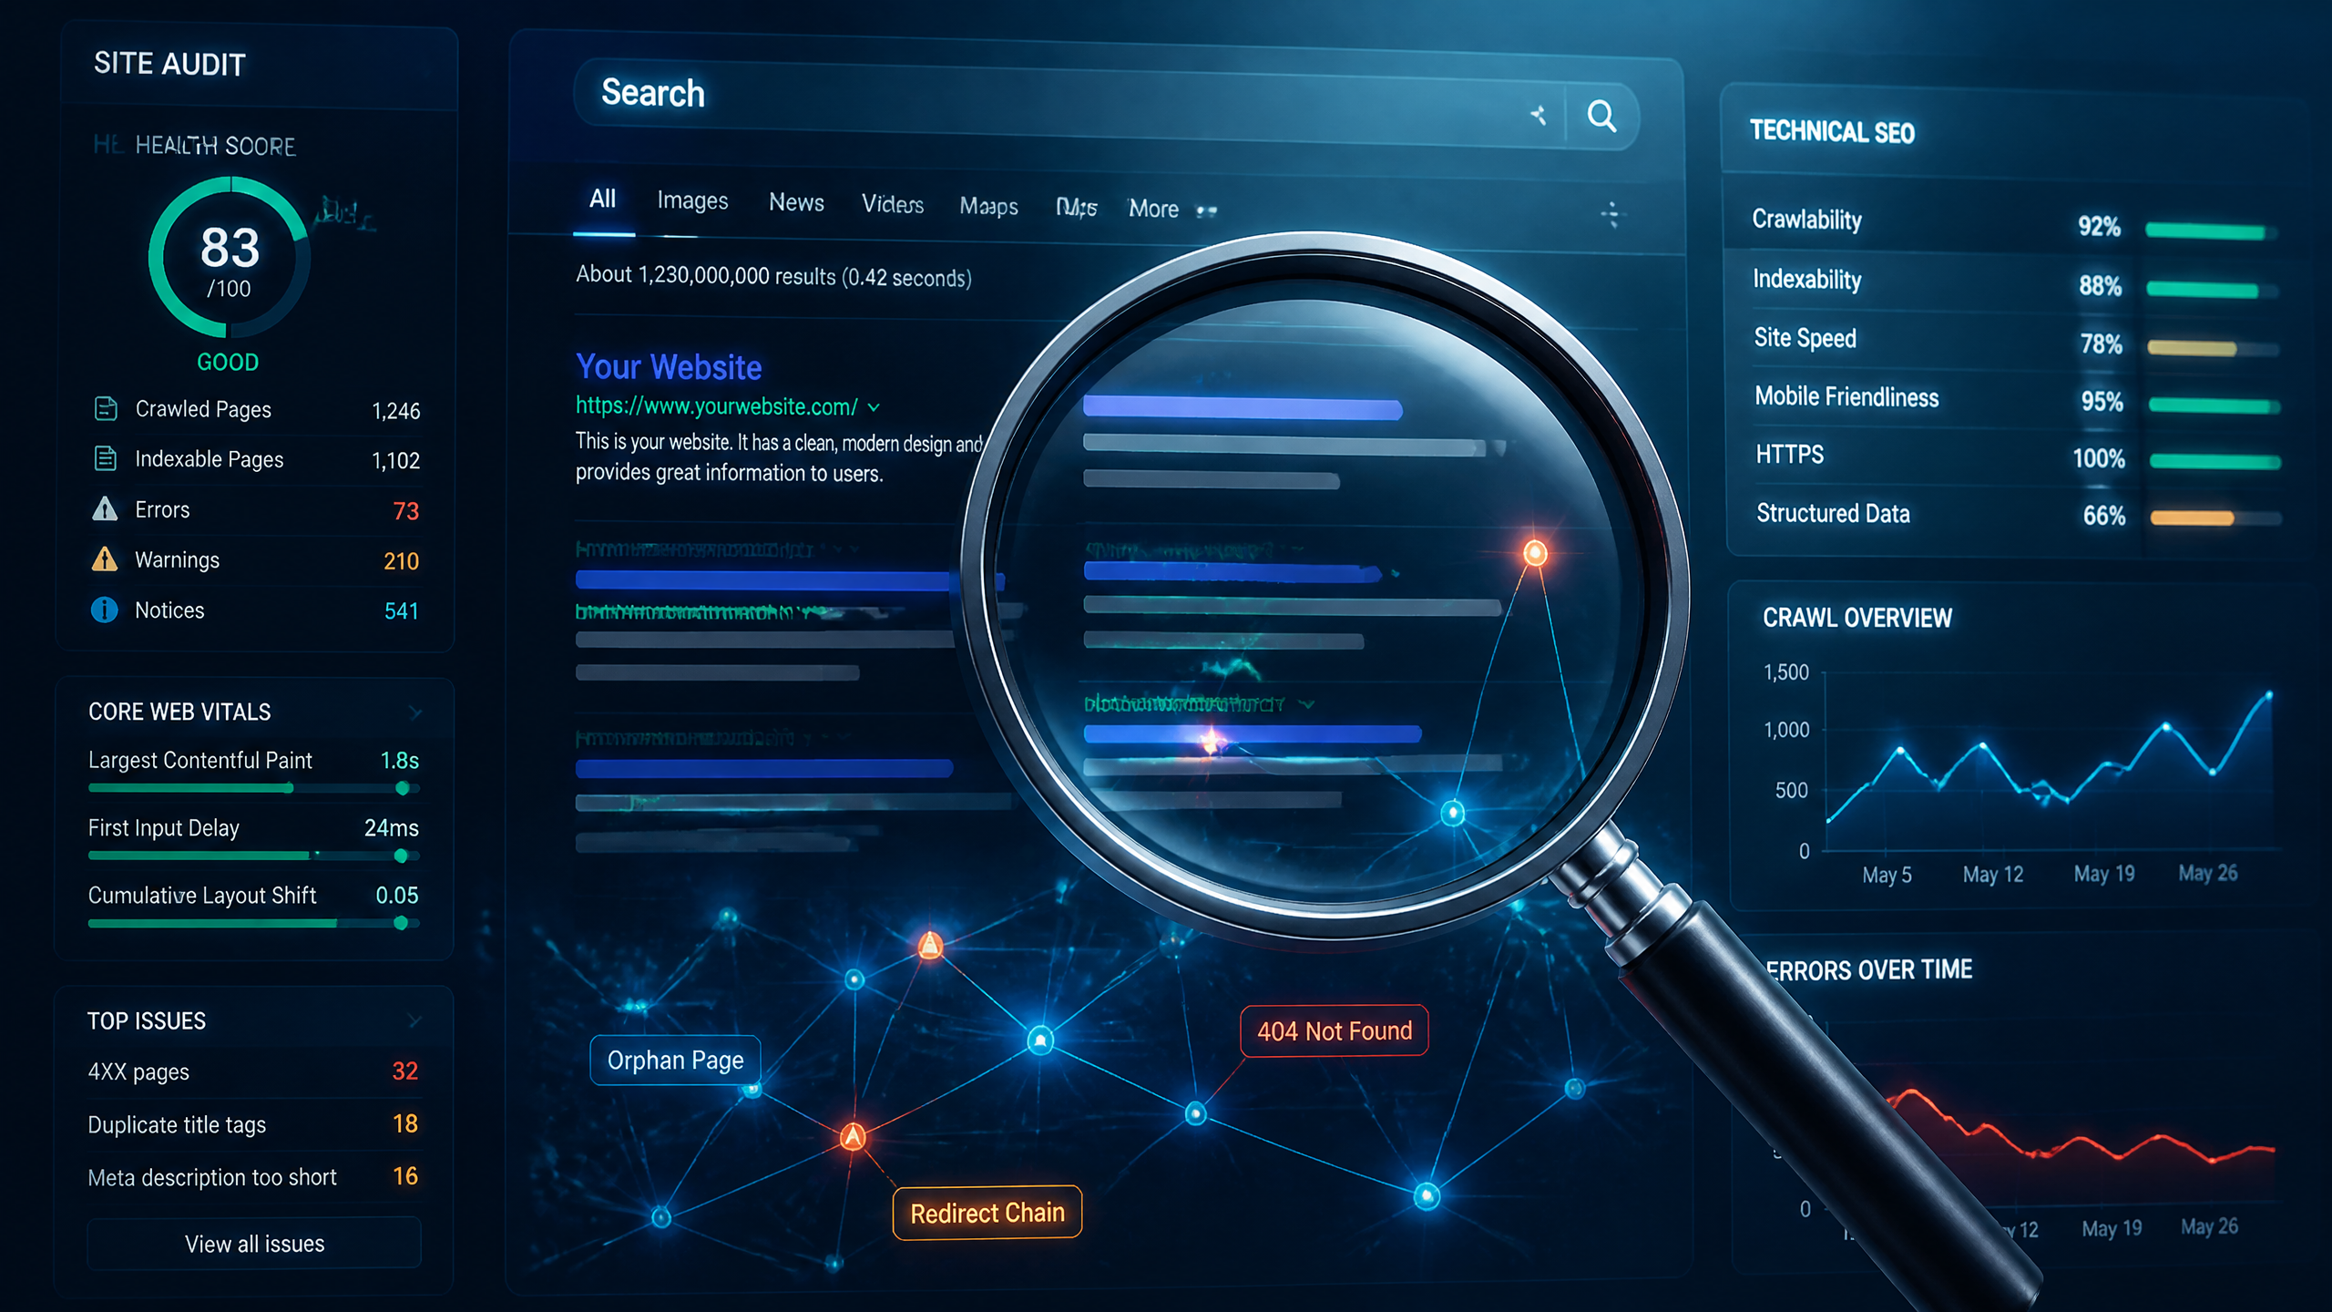This screenshot has width=2332, height=1312.
Task: Click the sparkle icon in search bar
Action: click(1539, 116)
